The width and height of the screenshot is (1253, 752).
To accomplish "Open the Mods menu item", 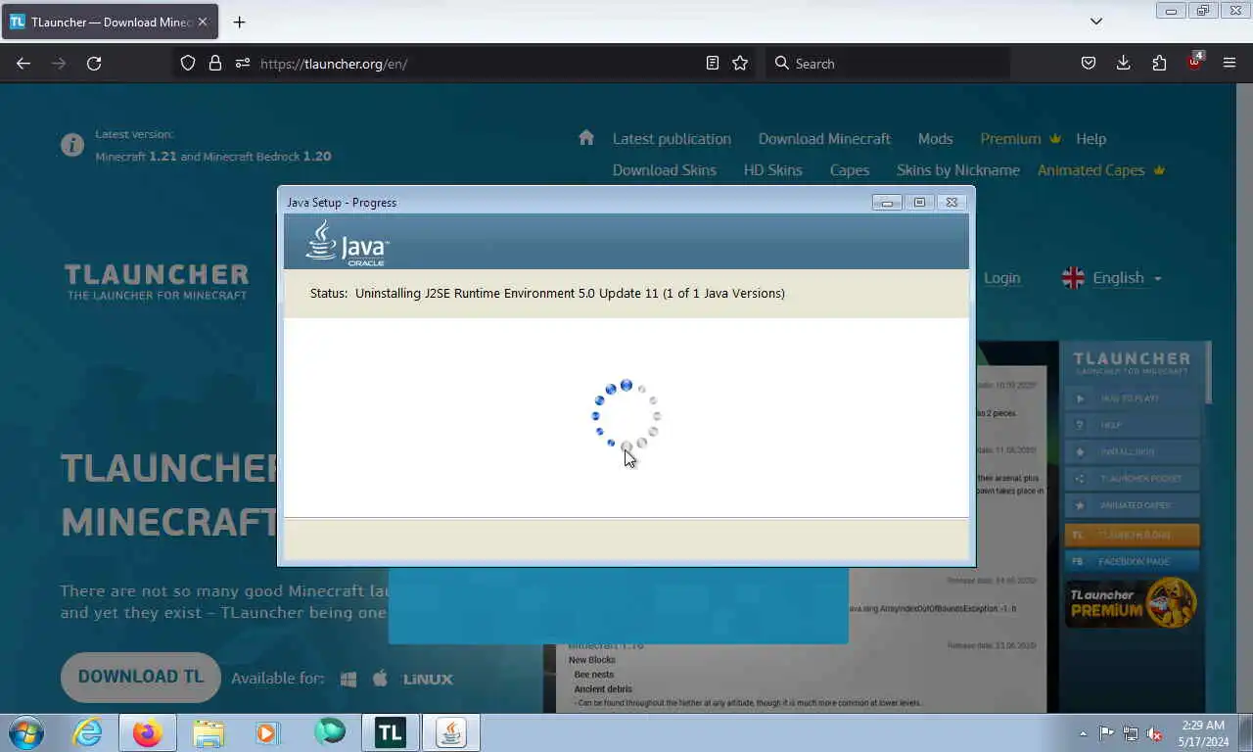I will click(x=935, y=139).
